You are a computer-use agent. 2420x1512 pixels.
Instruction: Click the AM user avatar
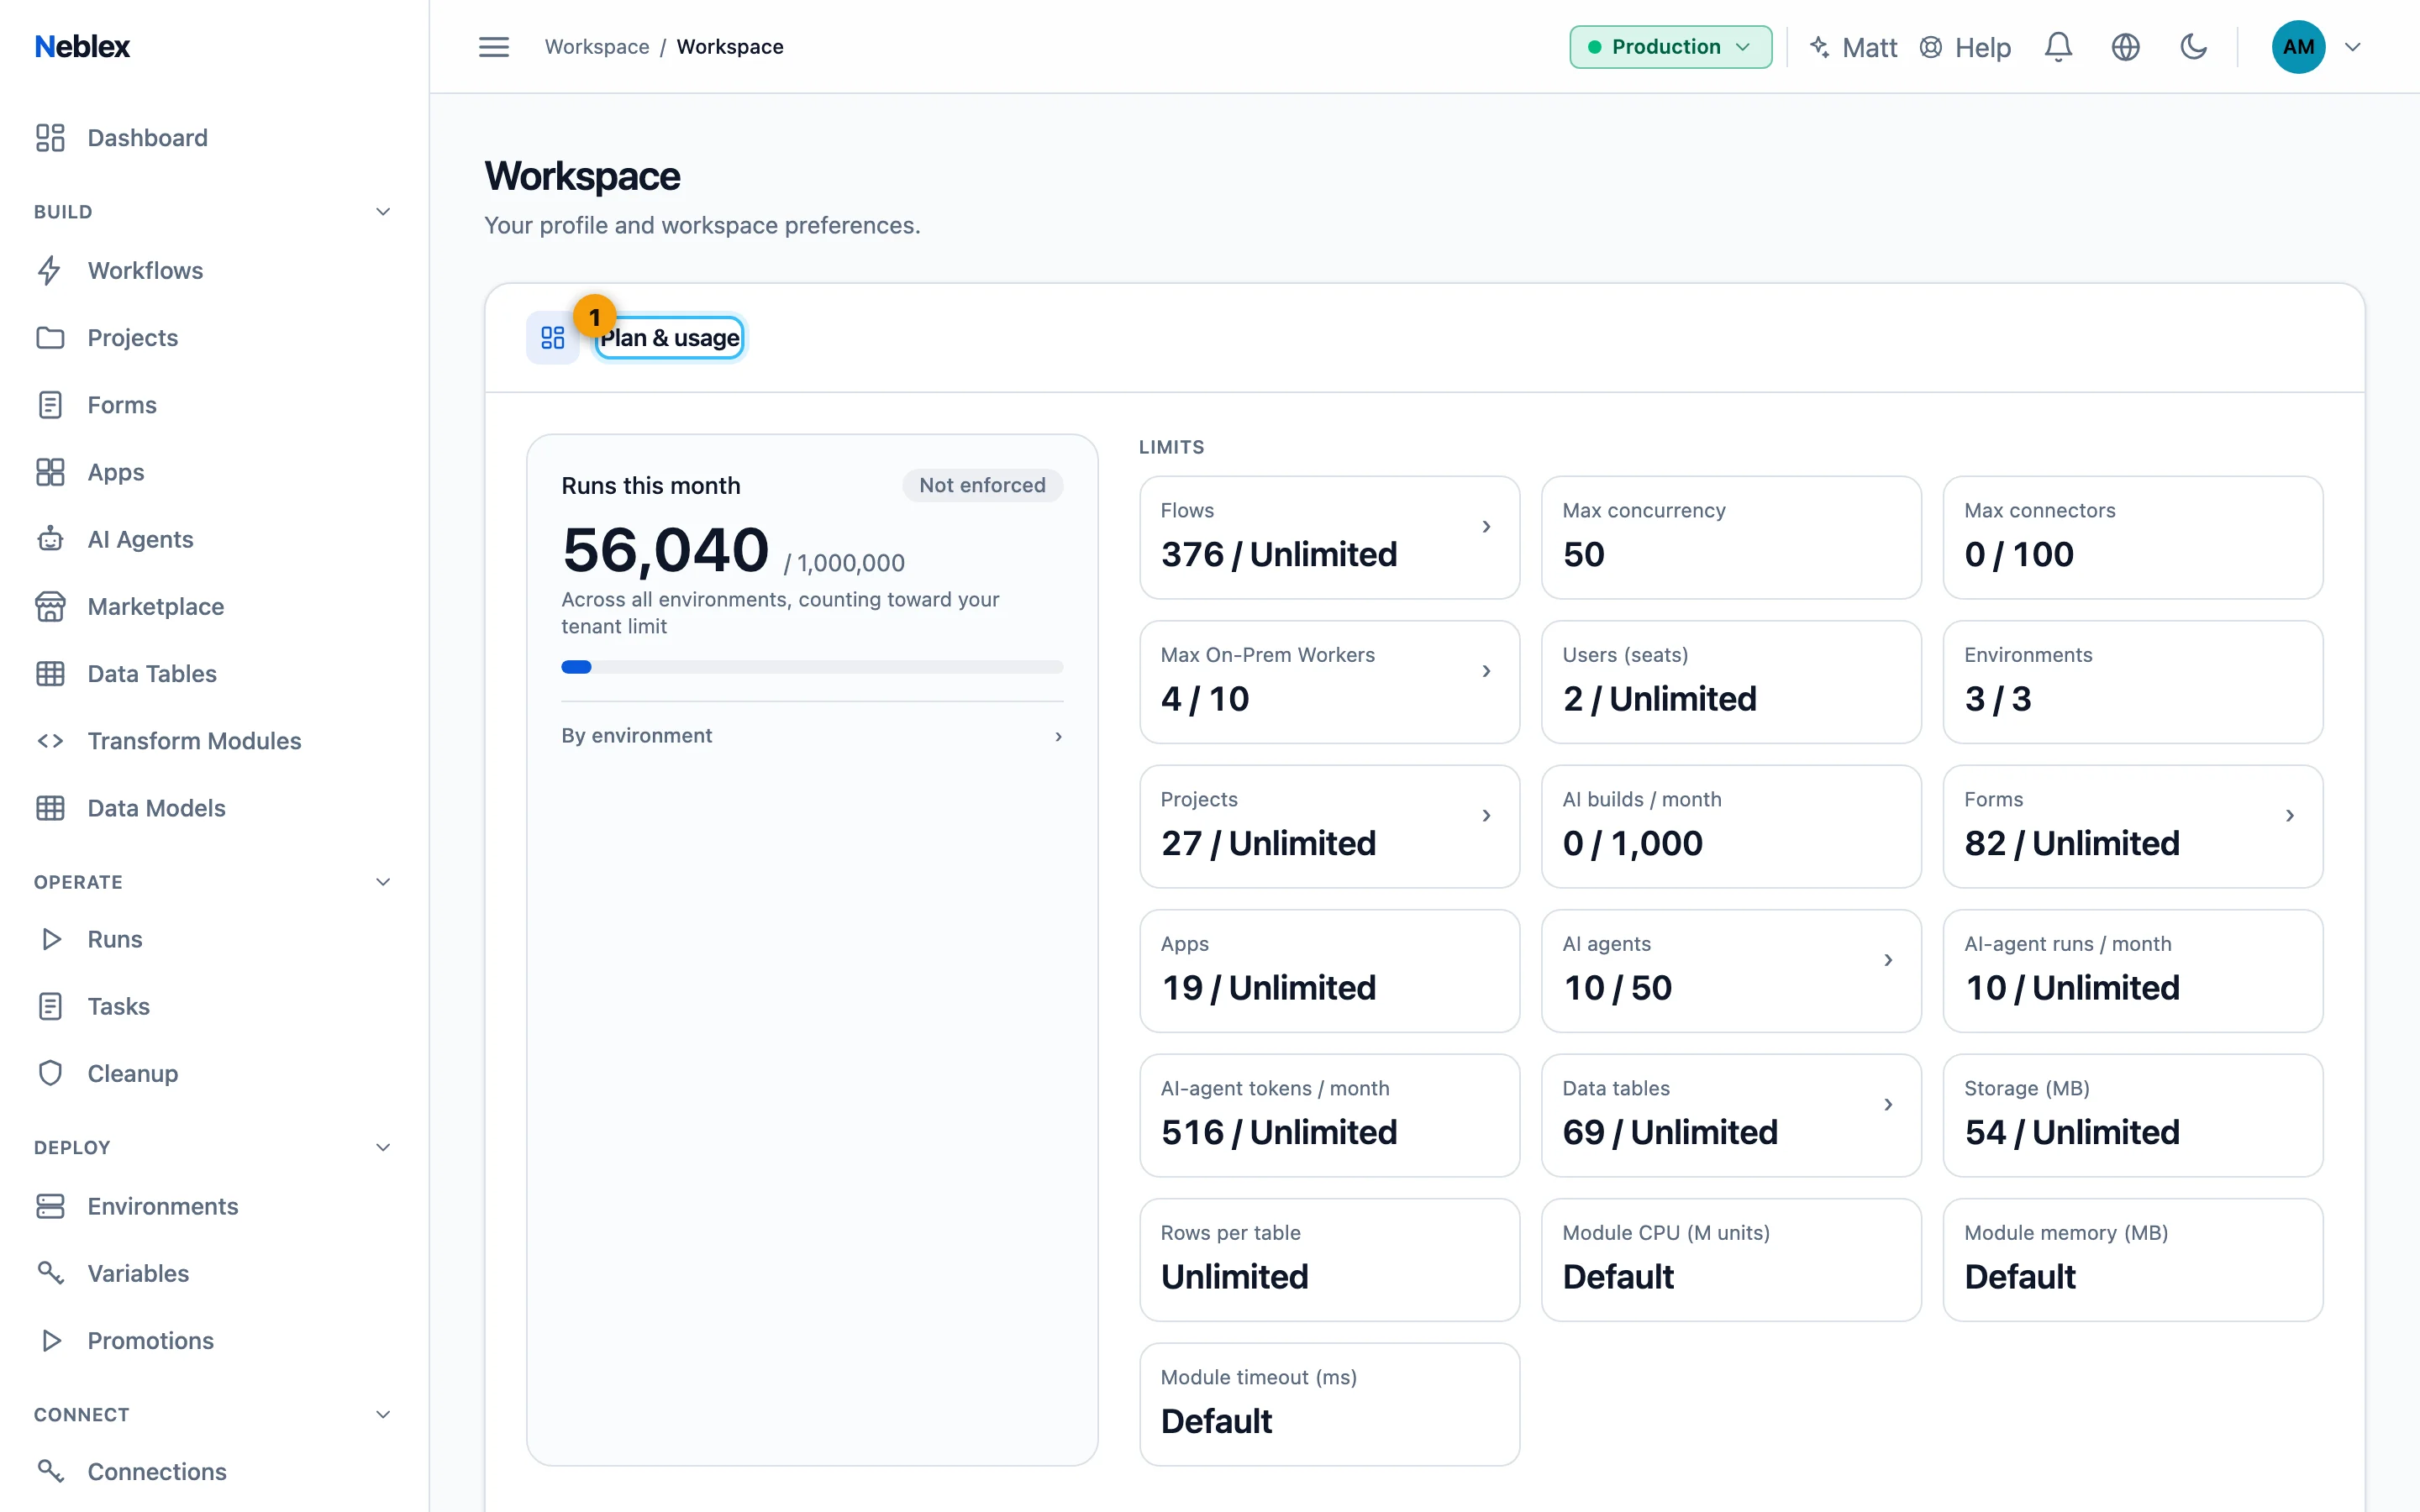2298,47
